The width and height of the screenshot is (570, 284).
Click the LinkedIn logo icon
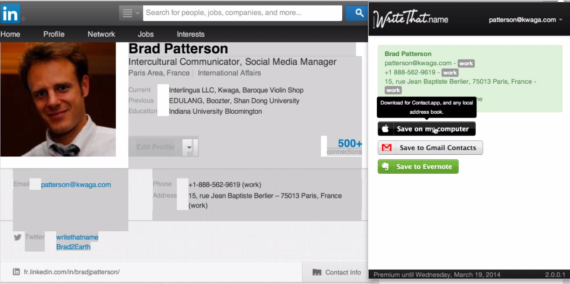10,13
